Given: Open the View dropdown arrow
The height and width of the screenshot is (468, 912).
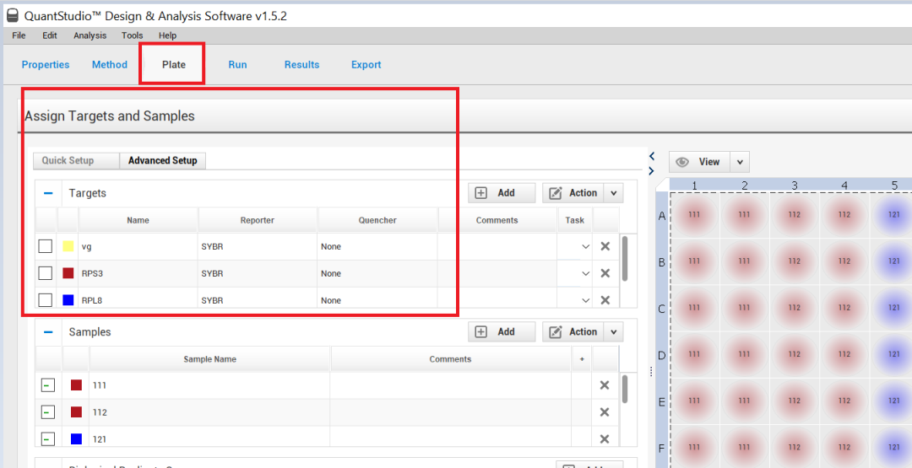Looking at the screenshot, I should click(739, 162).
